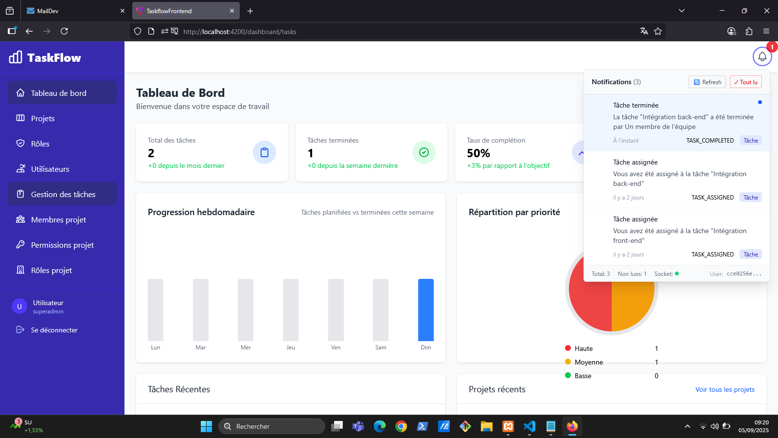Screen dimensions: 778x438
Task: Open XAMPP from the taskbar
Action: pyautogui.click(x=508, y=426)
